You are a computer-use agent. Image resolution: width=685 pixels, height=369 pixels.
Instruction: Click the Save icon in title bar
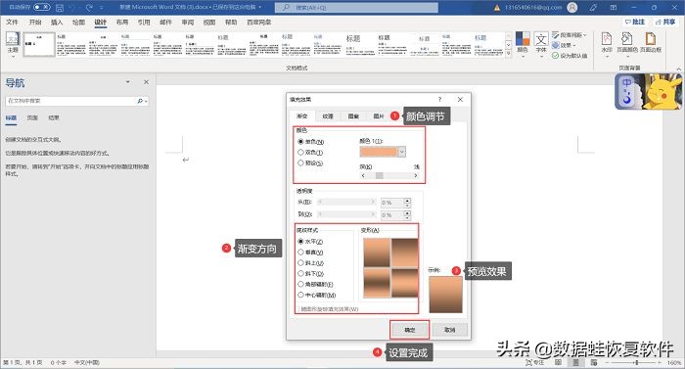[60, 8]
